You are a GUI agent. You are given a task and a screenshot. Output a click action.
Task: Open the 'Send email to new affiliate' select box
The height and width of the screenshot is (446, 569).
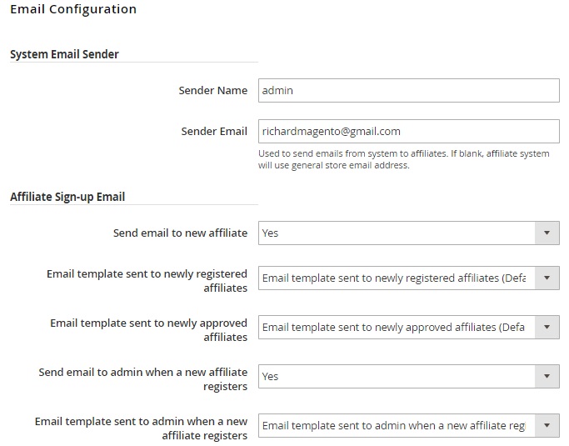click(x=396, y=233)
